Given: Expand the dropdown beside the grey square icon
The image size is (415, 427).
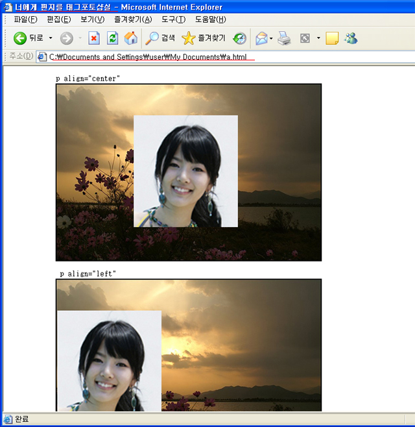Looking at the screenshot, I should (x=318, y=38).
